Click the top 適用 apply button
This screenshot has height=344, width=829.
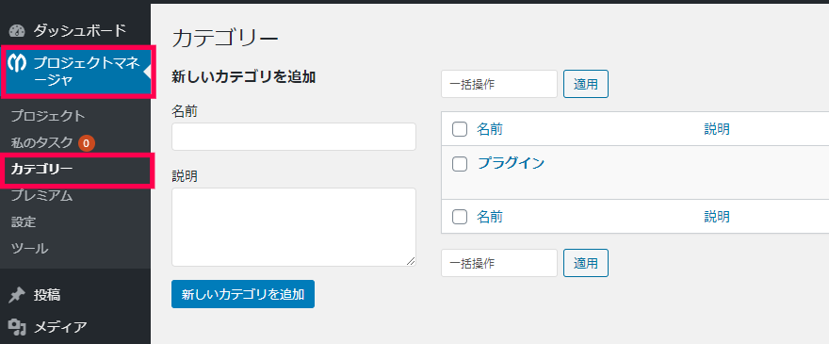(586, 84)
